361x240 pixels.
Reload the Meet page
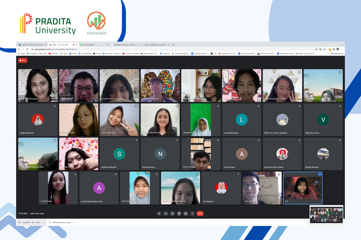click(x=27, y=49)
